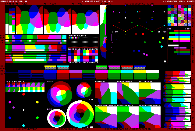This screenshot has height=131, width=195.
Task: Select the Green/Magenta complementary panel
Action: click(x=128, y=117)
